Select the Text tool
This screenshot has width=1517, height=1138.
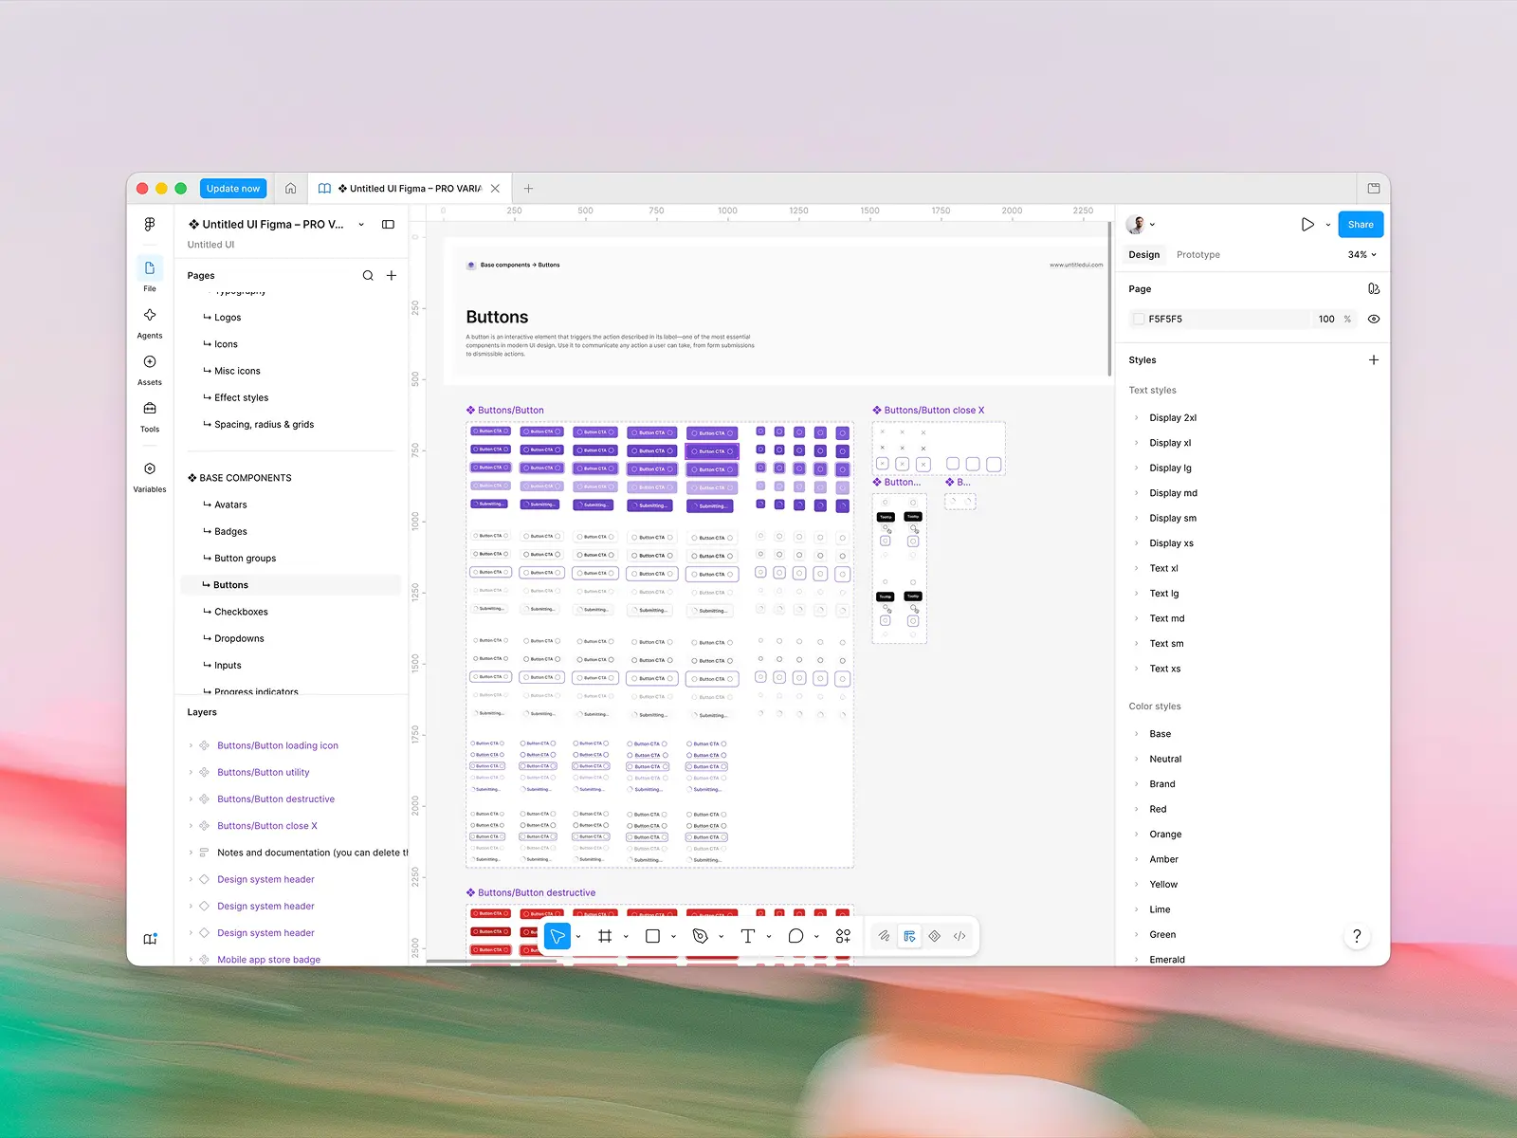[x=747, y=936]
